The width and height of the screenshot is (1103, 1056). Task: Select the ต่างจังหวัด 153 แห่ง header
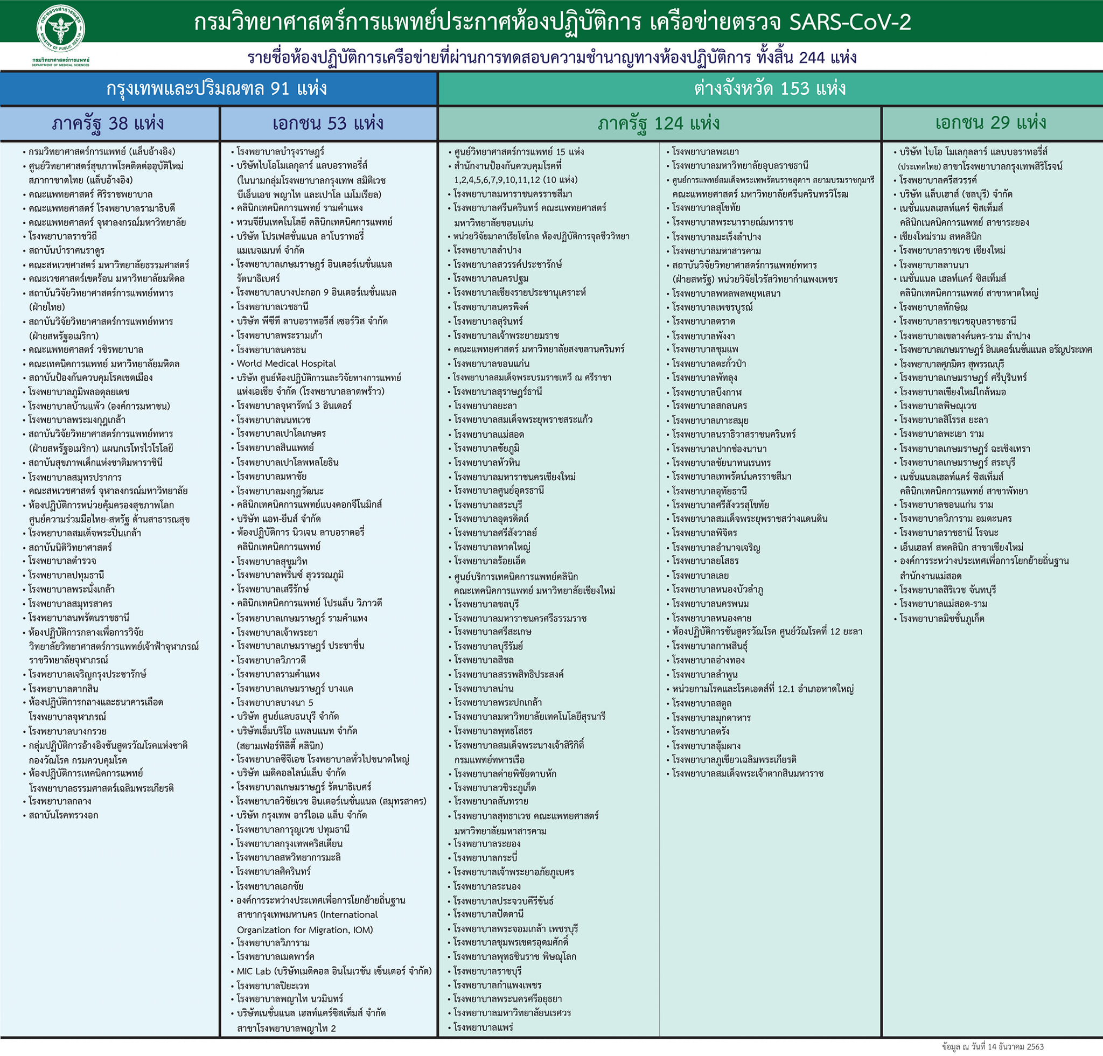click(769, 88)
